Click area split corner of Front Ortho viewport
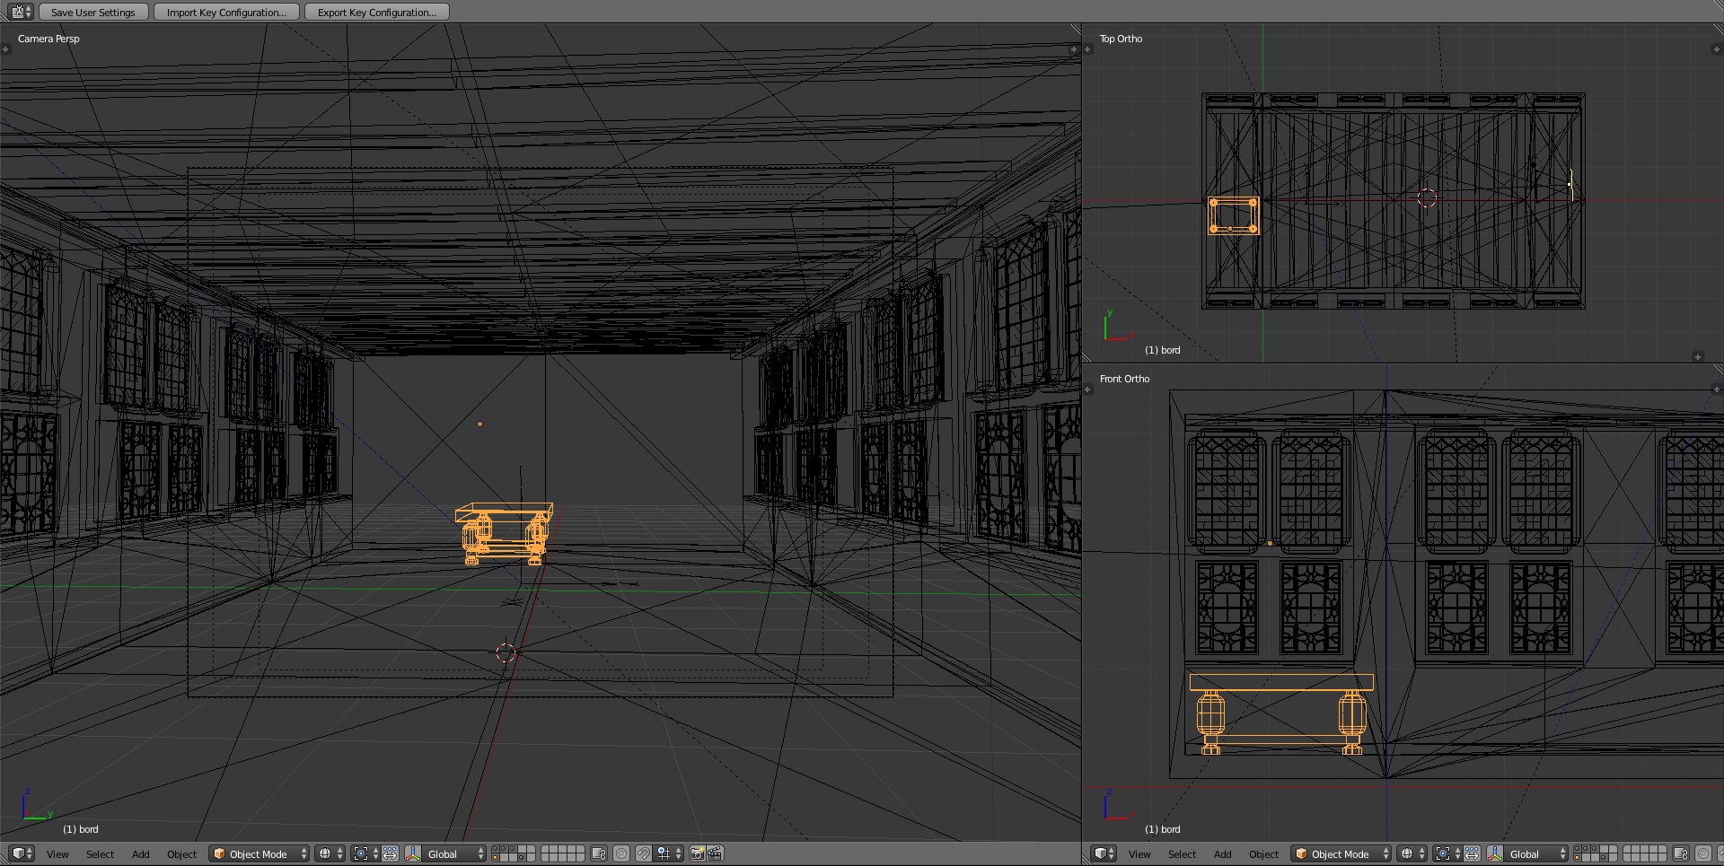Image resolution: width=1724 pixels, height=866 pixels. tap(1718, 369)
